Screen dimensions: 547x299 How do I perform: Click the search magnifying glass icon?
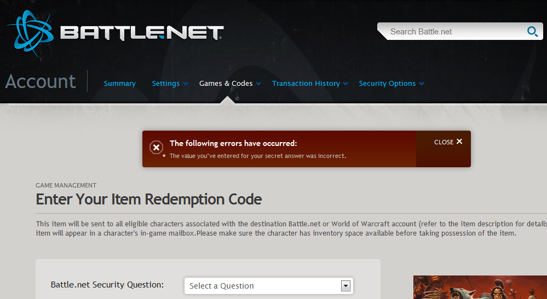click(x=532, y=32)
